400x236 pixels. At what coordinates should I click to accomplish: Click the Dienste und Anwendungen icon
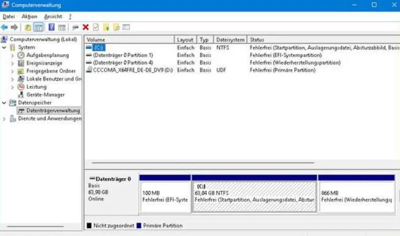click(13, 119)
